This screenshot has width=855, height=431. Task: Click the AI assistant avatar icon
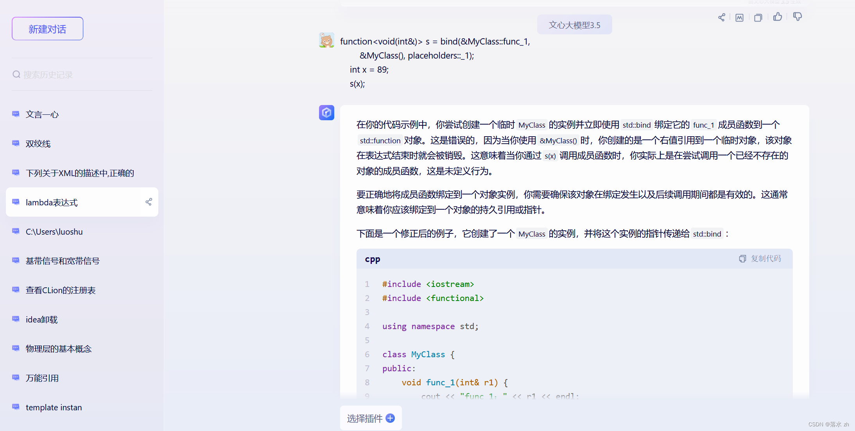pyautogui.click(x=326, y=112)
